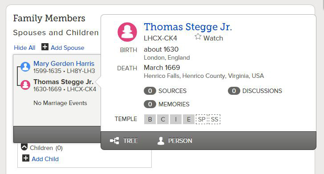Click the plus icon for Add Child
The height and width of the screenshot is (174, 324).
point(26,158)
